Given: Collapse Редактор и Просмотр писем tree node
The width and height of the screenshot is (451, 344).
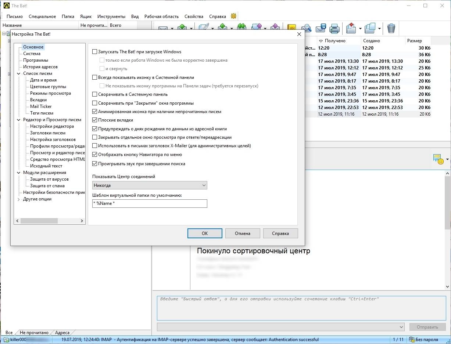Looking at the screenshot, I should (19, 120).
